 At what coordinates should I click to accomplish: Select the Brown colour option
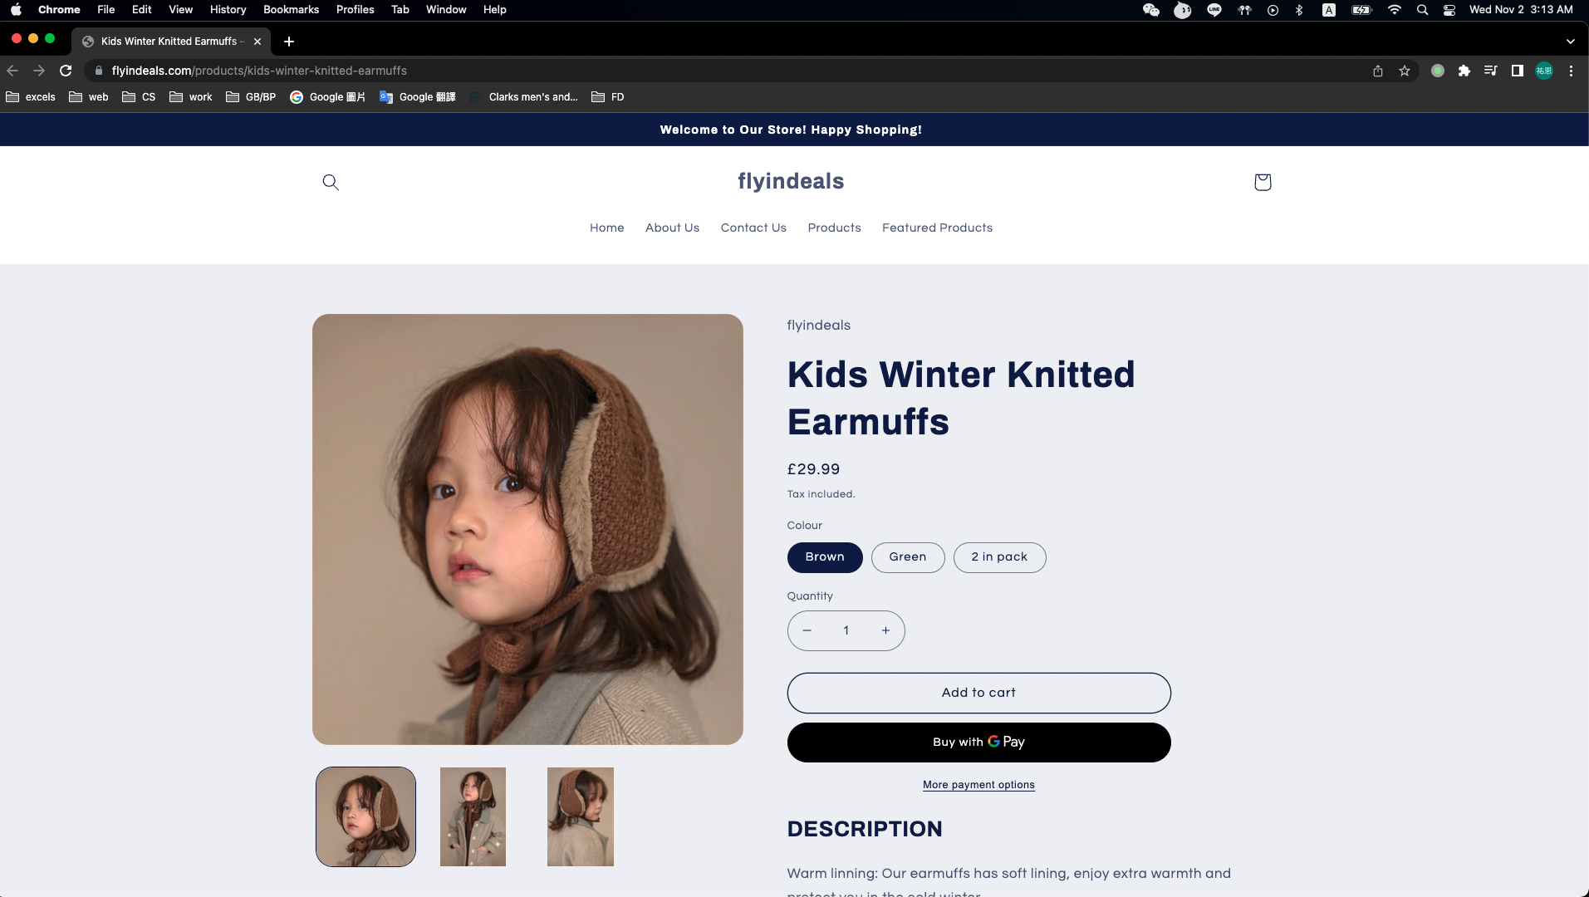pos(825,557)
